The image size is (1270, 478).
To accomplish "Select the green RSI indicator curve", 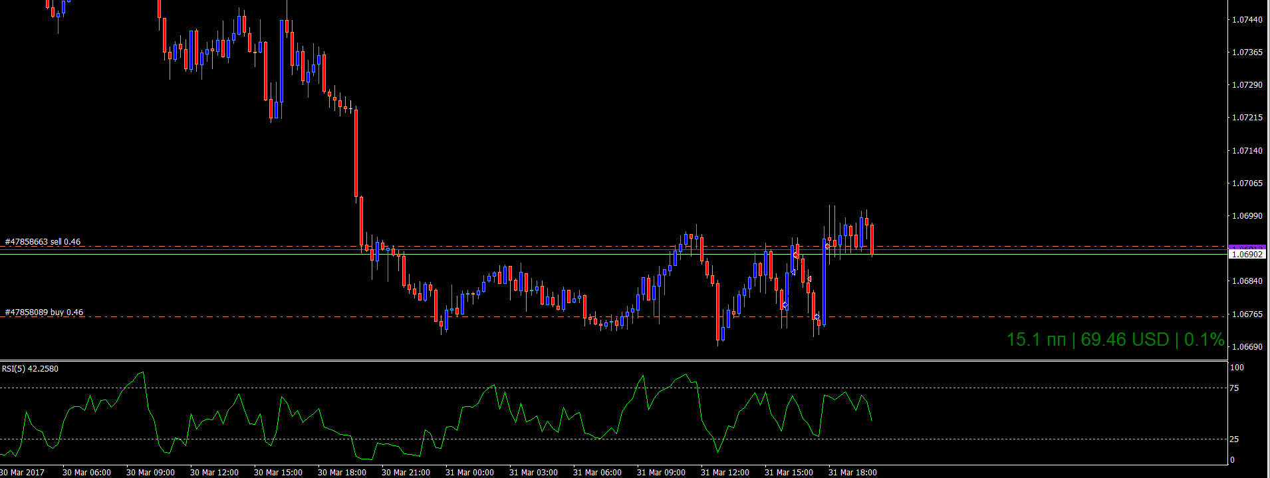I will (436, 416).
